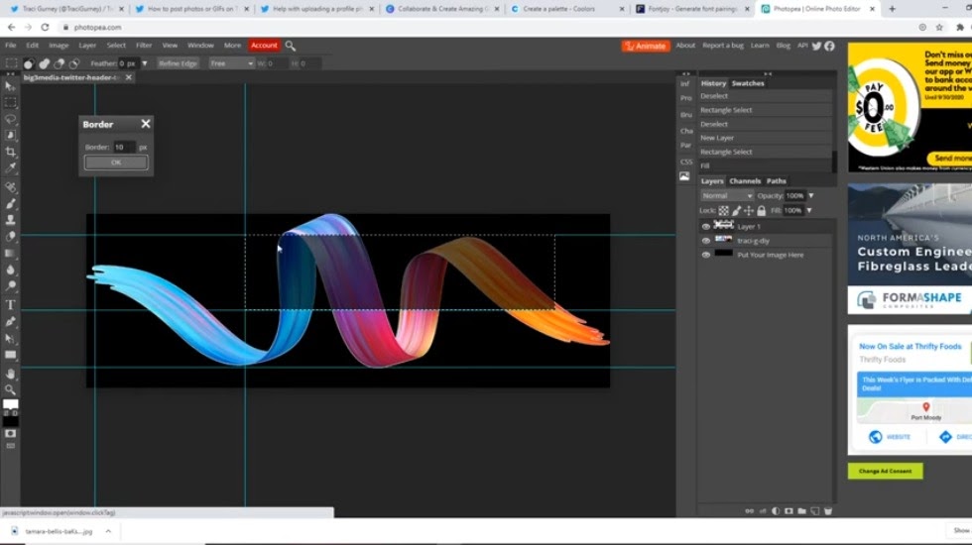Choose intersect selection mode
The image size is (972, 545).
pyautogui.click(x=73, y=63)
